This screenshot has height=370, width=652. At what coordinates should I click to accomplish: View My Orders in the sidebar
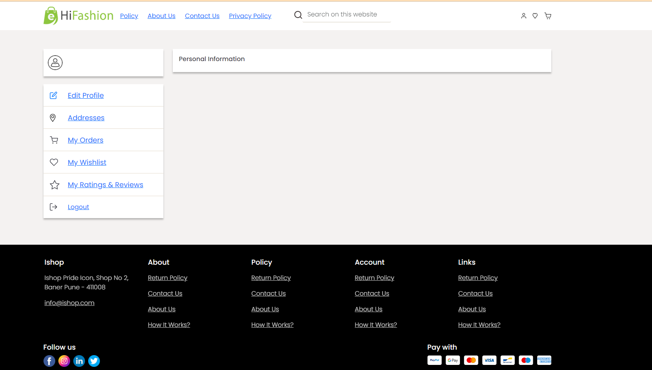pos(85,140)
